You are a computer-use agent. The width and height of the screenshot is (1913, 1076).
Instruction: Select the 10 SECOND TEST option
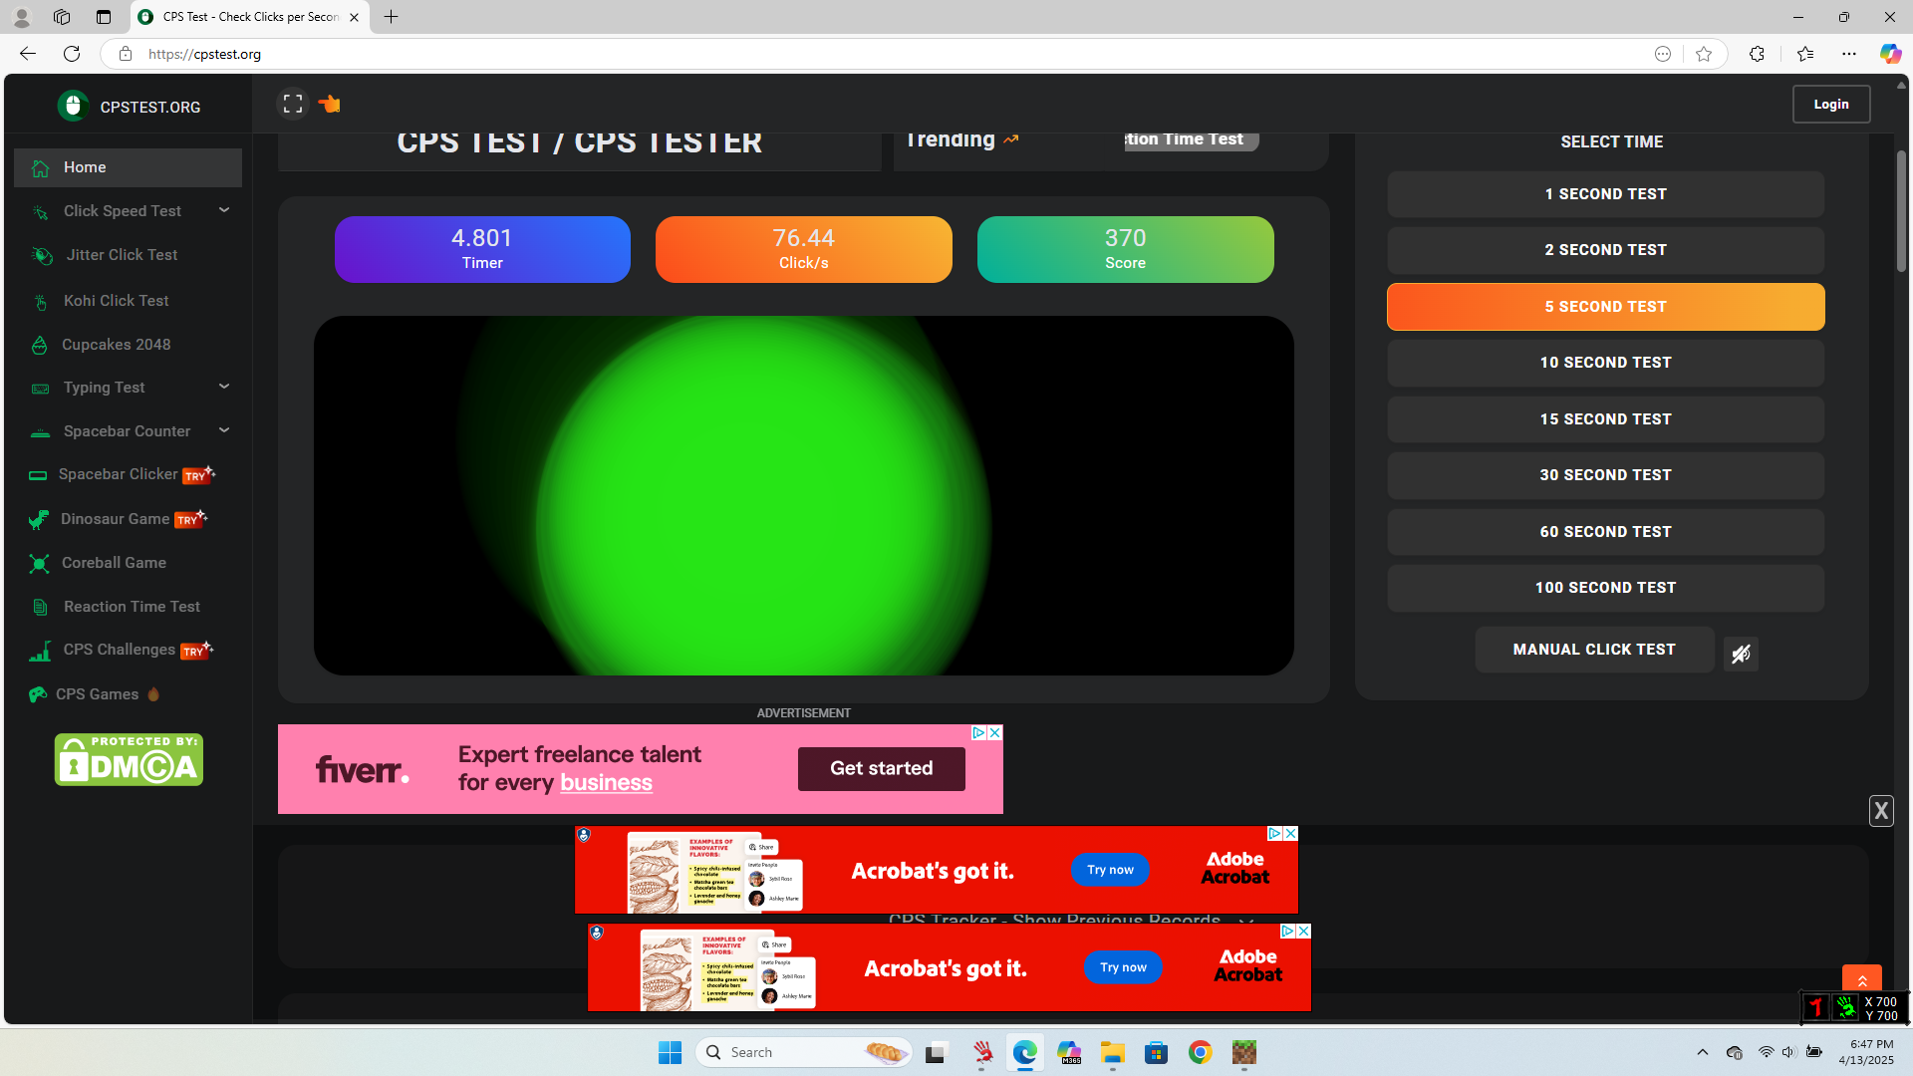[x=1605, y=363]
